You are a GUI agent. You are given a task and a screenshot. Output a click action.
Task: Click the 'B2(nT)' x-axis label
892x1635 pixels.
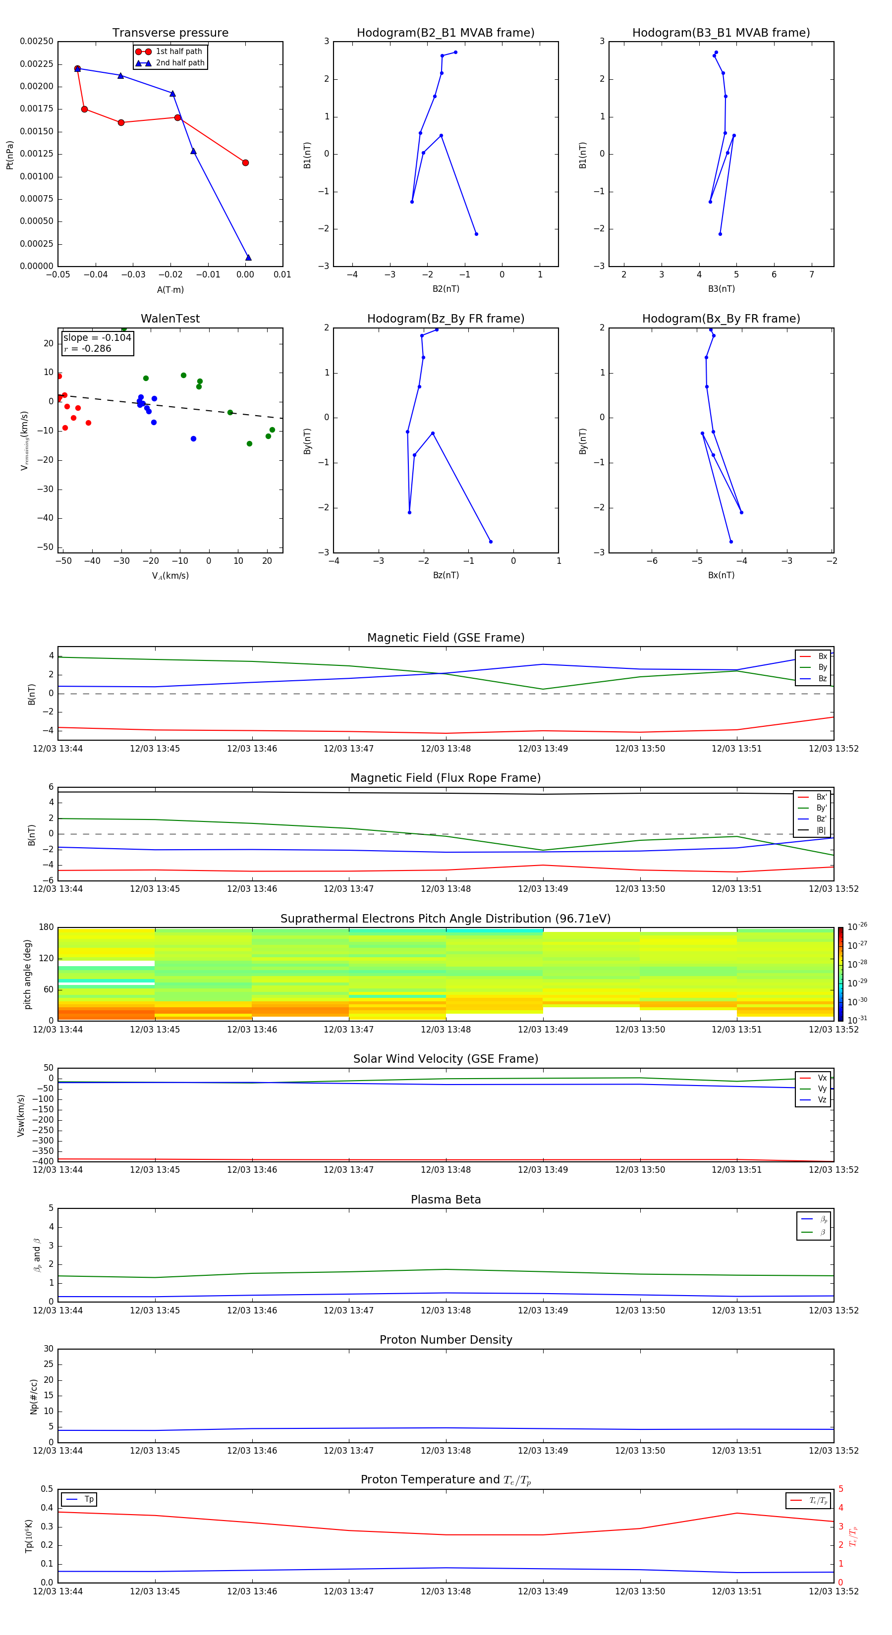[446, 289]
